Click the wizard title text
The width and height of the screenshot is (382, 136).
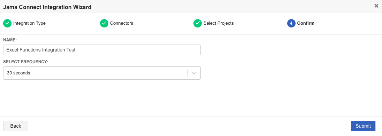(x=47, y=7)
